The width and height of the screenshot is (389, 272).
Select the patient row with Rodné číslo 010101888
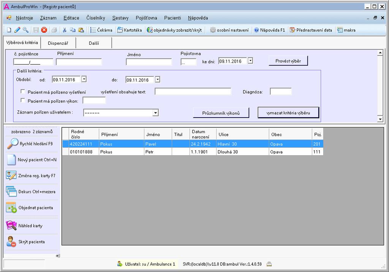tap(193, 152)
